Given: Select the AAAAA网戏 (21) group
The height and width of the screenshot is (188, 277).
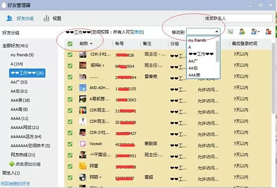Looking at the screenshot, I should 24,127.
